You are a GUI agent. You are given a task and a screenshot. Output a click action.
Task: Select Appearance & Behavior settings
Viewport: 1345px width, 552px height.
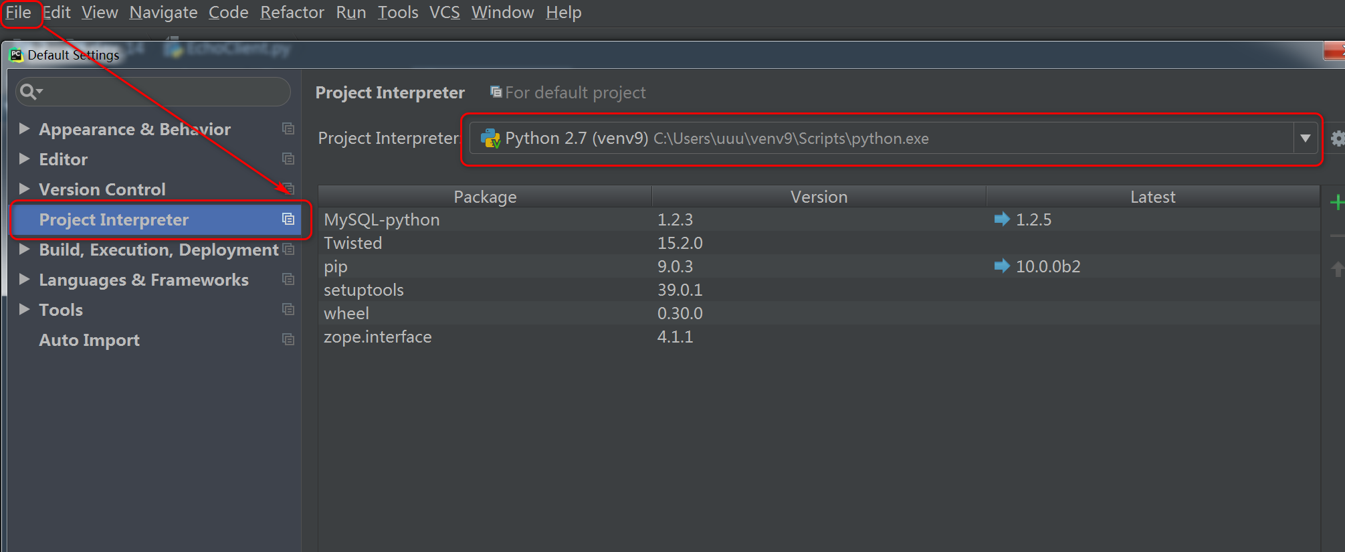(134, 129)
